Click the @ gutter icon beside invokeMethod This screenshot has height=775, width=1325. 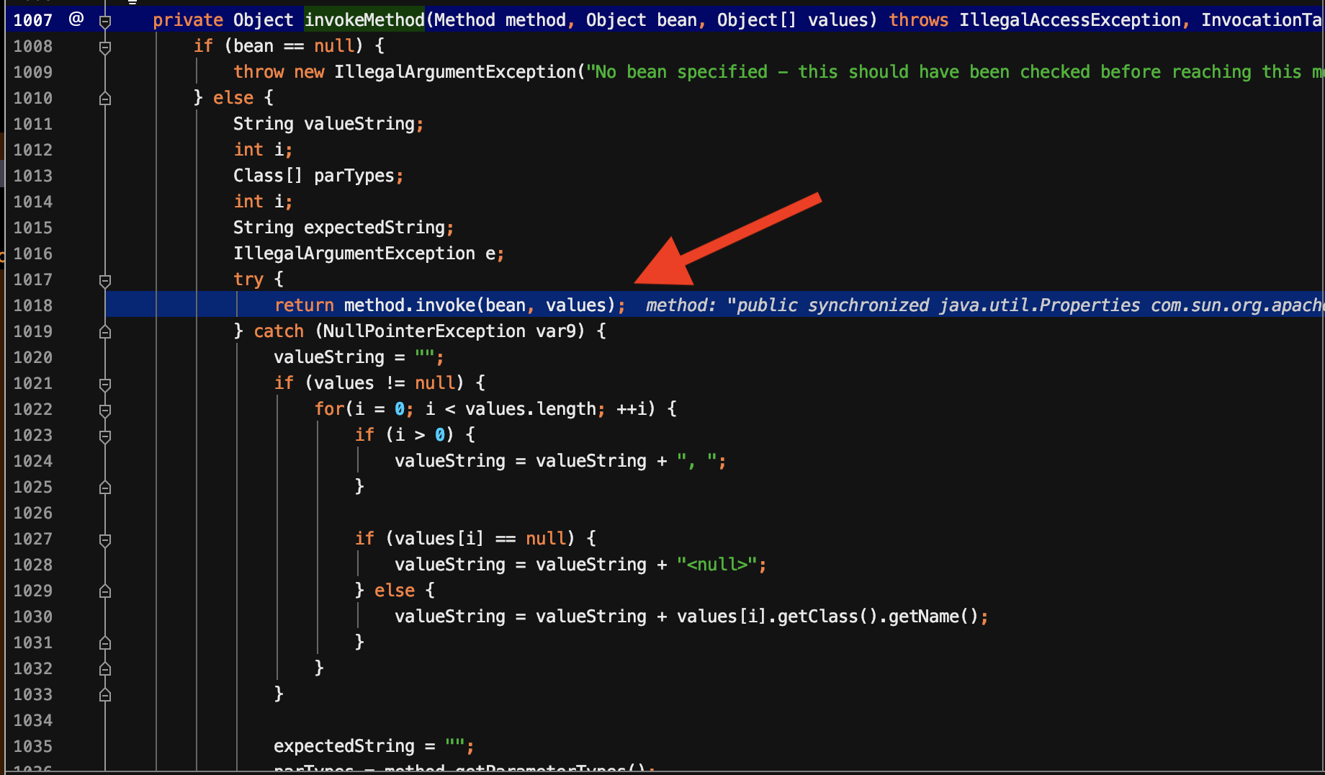(76, 19)
